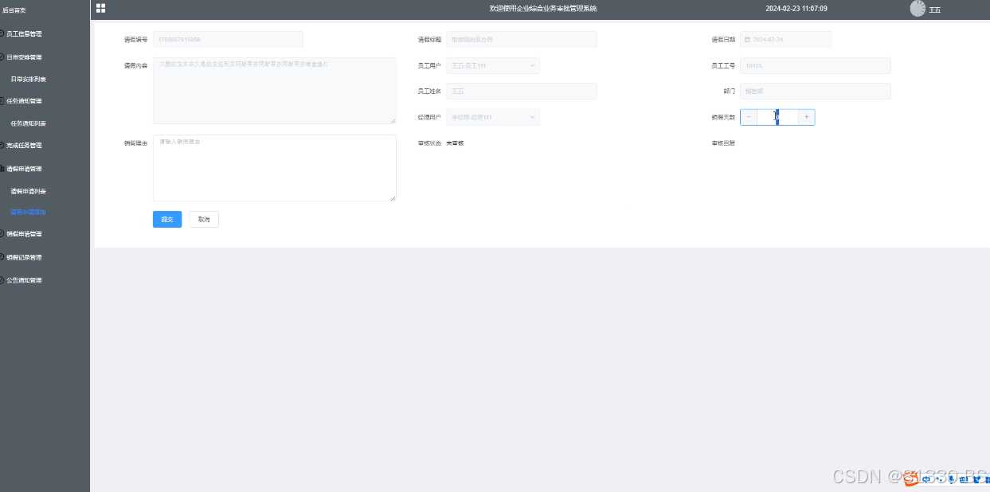The height and width of the screenshot is (492, 990).
Task: Click the Sogou input method S icon
Action: (911, 478)
